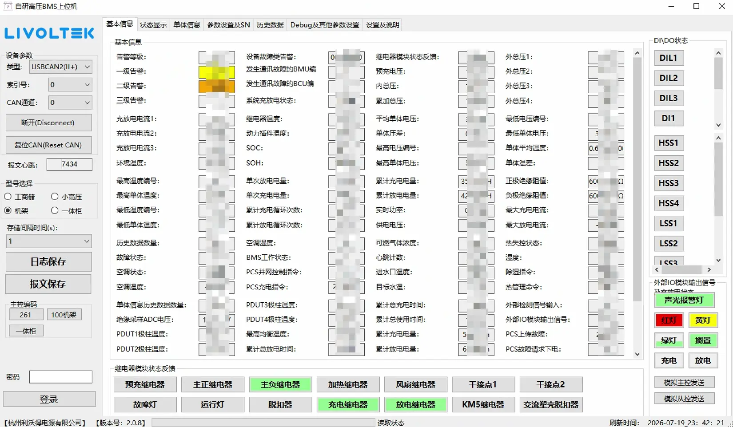Click the 充电 button
Image resolution: width=733 pixels, height=427 pixels.
tap(669, 361)
